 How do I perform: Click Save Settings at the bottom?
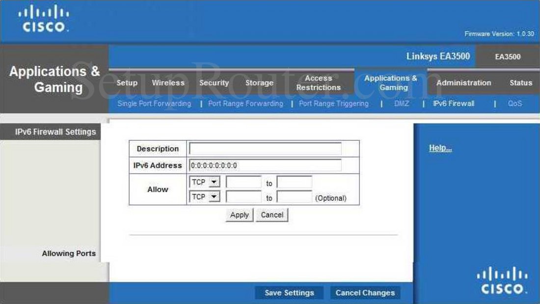coord(289,293)
